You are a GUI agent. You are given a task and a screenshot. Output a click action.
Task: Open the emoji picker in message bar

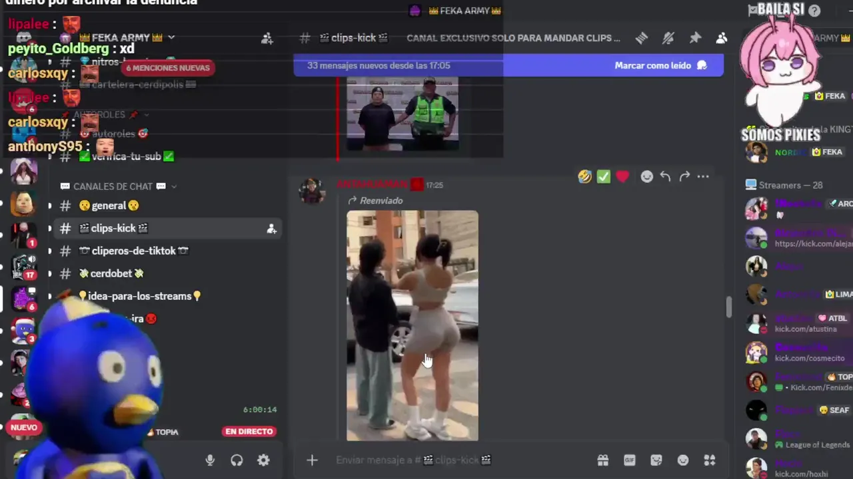[x=683, y=460]
